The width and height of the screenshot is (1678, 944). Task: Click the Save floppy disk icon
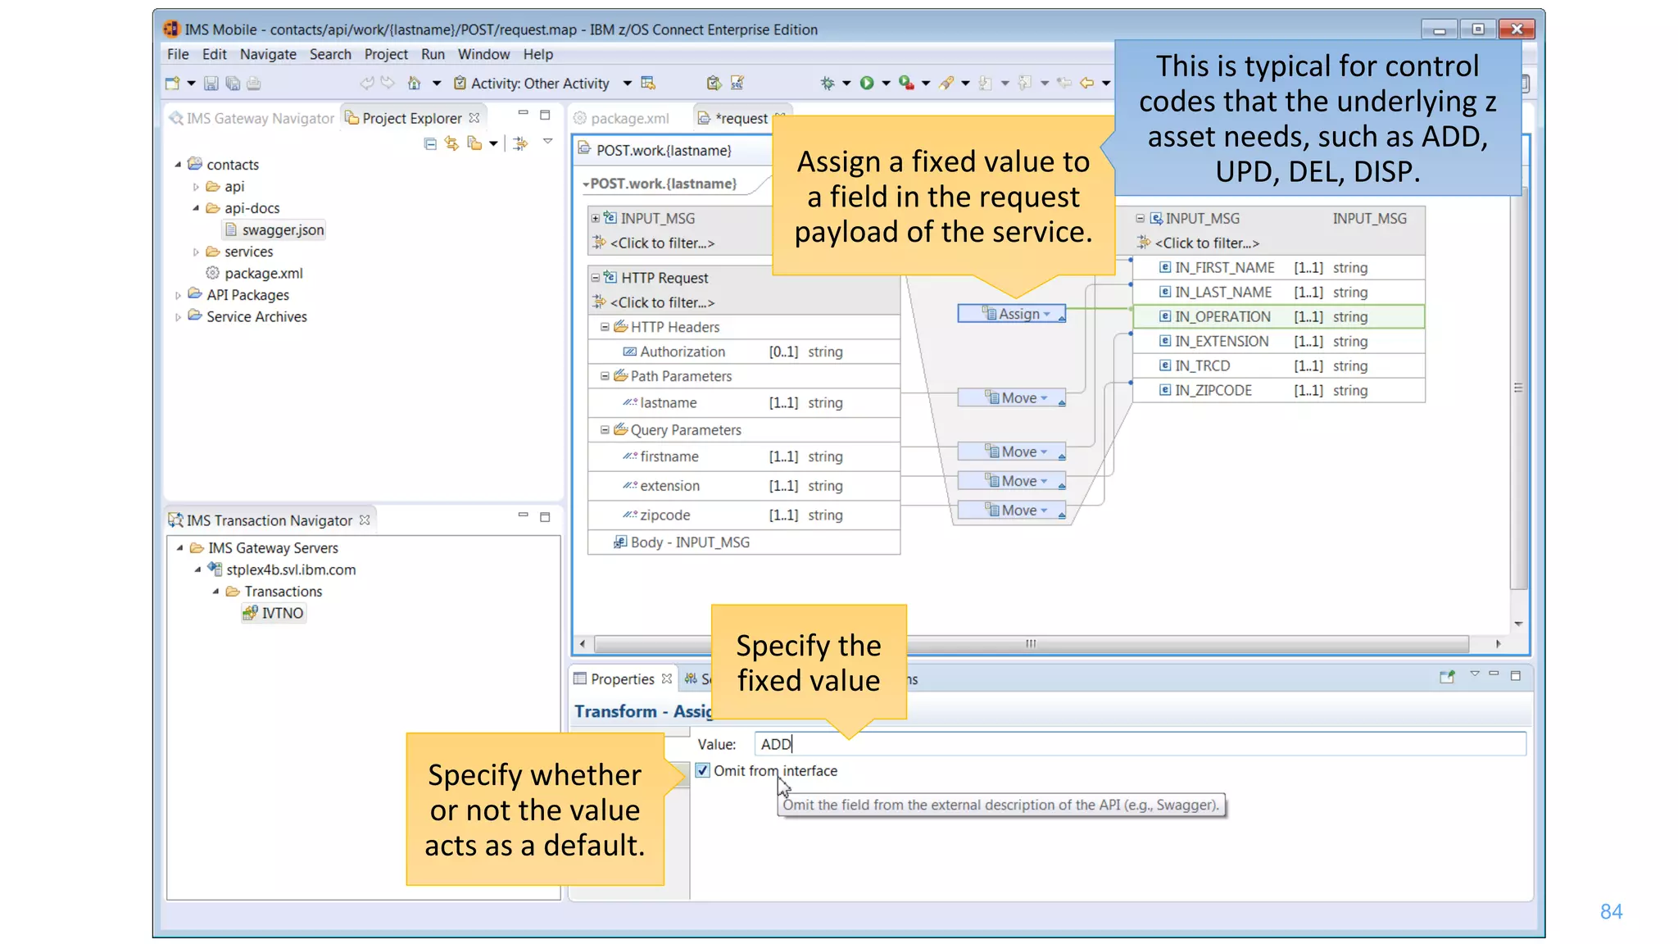[211, 83]
